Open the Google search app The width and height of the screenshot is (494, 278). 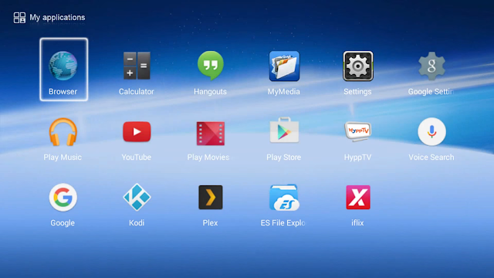pyautogui.click(x=63, y=198)
